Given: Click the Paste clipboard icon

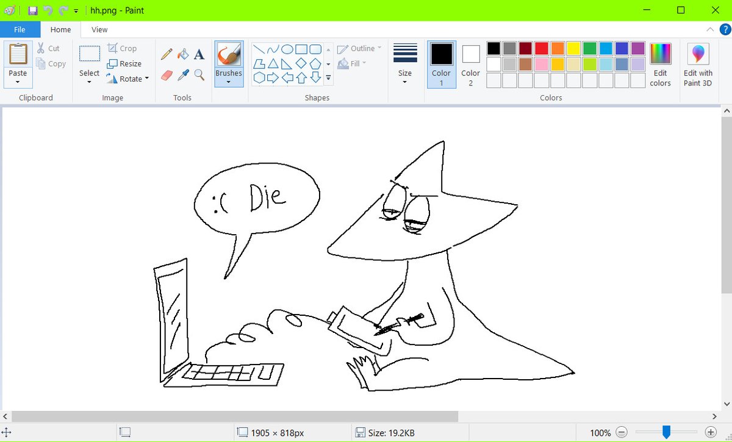Looking at the screenshot, I should pyautogui.click(x=18, y=54).
